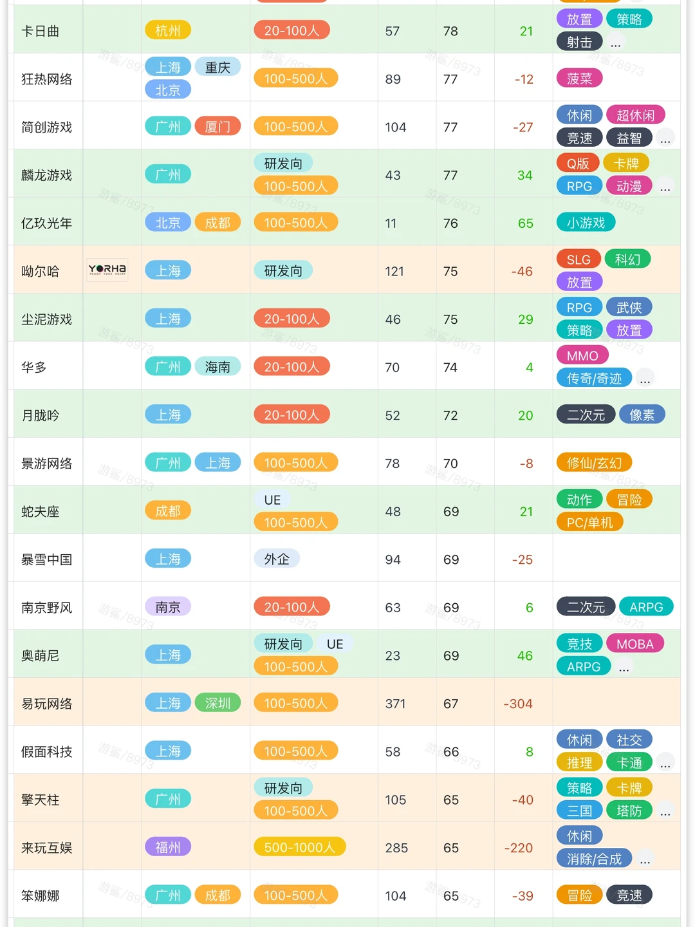Select company name 呦尔哈
This screenshot has height=927, width=695.
[40, 272]
